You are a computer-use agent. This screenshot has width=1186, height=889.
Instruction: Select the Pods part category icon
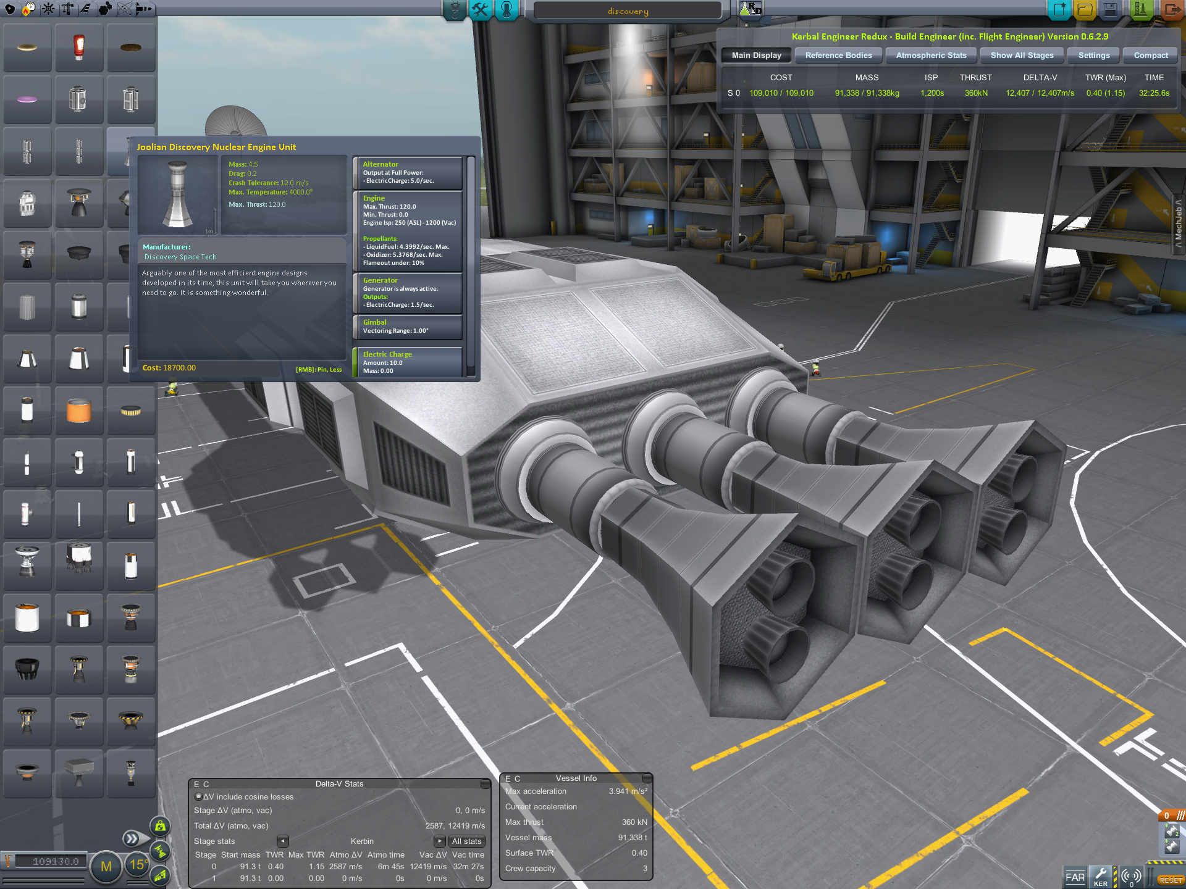coord(10,9)
